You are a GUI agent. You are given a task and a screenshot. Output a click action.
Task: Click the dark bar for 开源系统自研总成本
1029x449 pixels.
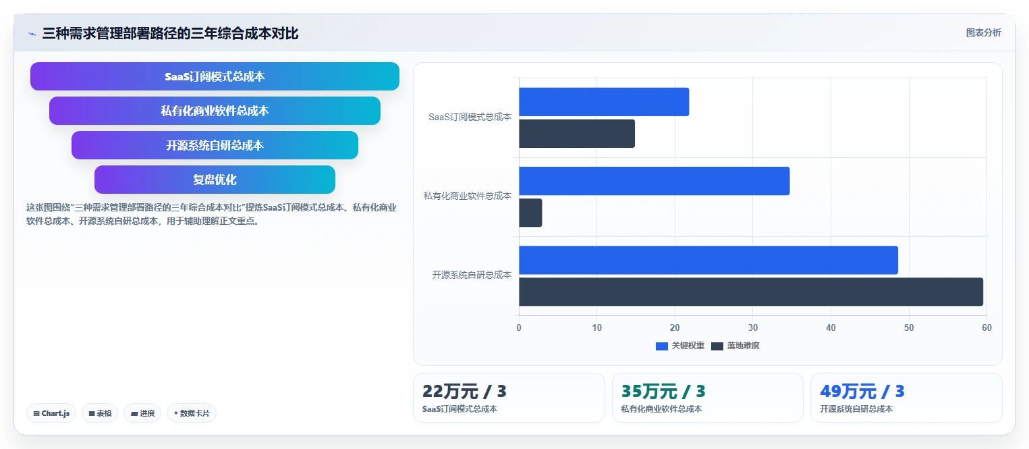point(751,292)
